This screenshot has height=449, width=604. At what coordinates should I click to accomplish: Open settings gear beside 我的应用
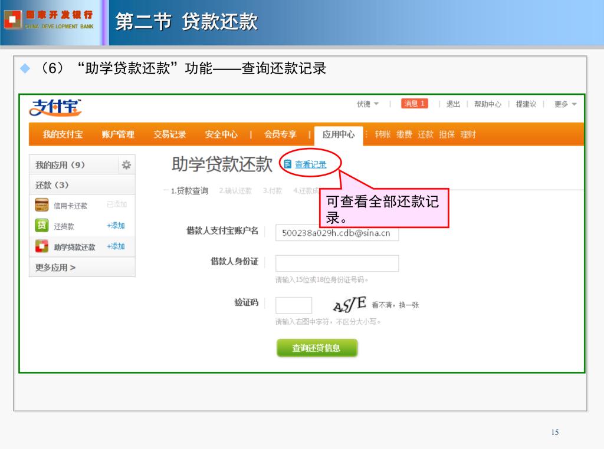126,165
